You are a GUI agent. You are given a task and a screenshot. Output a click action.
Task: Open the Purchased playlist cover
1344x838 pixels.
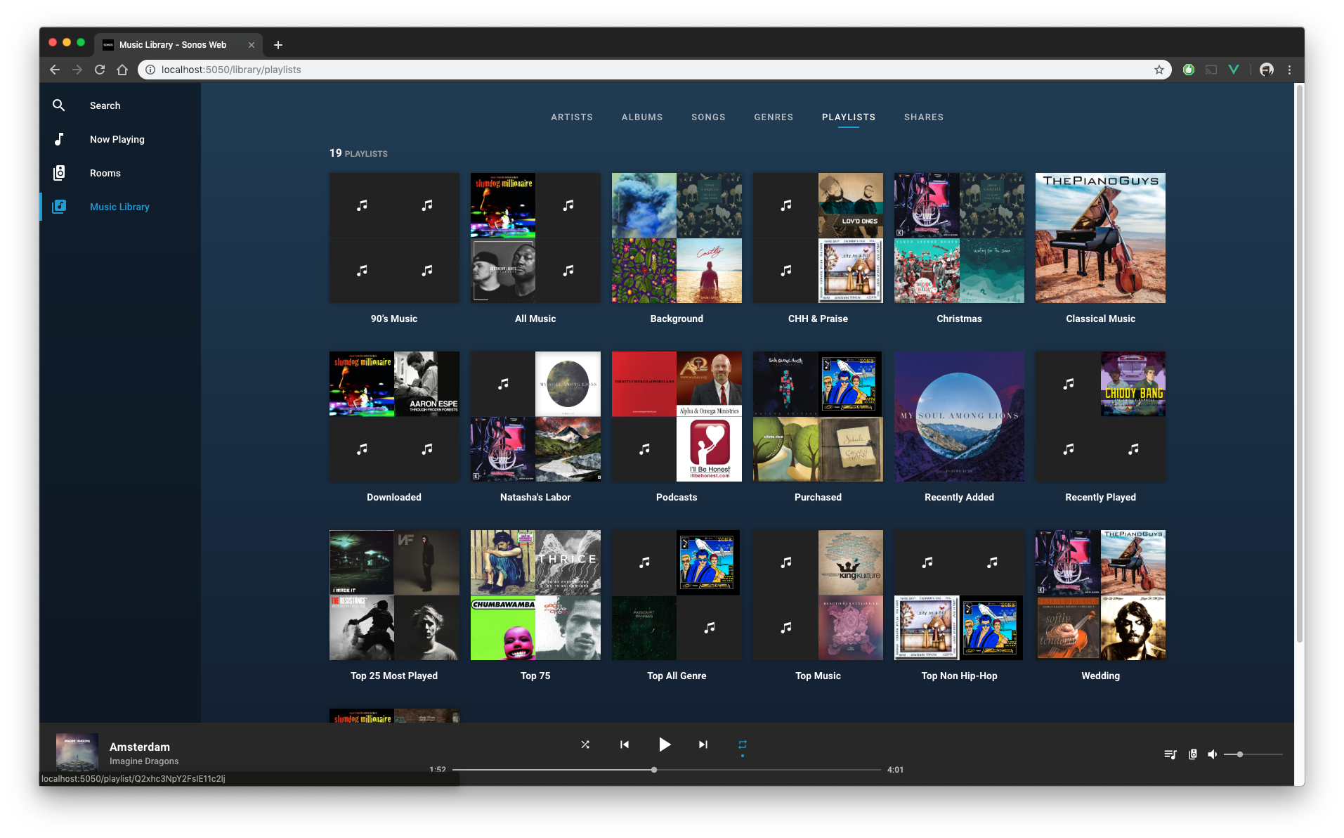point(818,416)
